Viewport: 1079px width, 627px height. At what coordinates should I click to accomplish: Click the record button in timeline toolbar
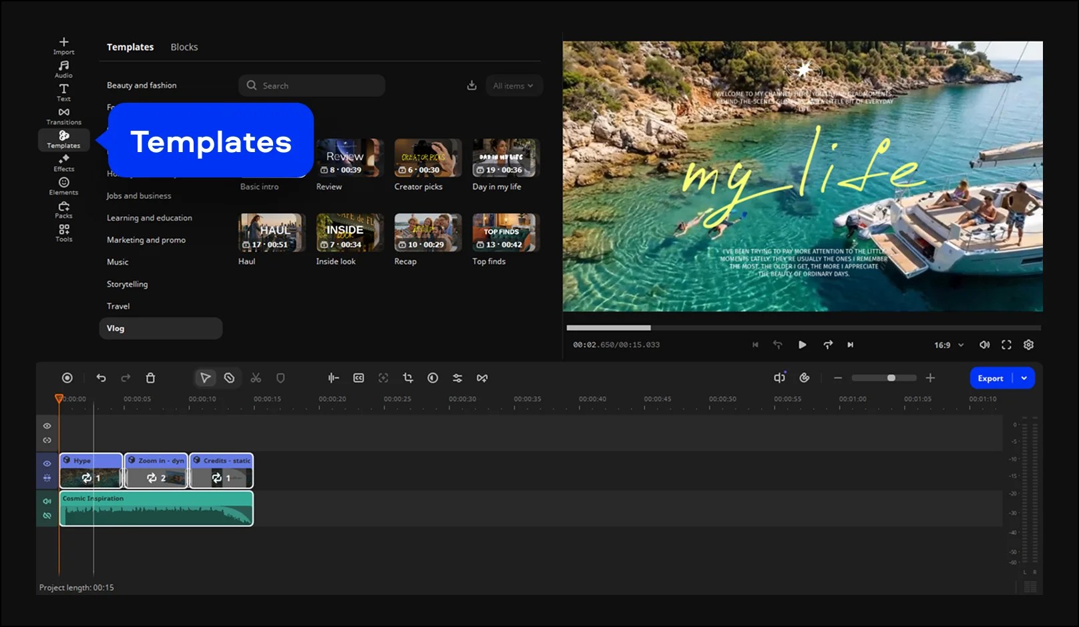[x=67, y=378]
